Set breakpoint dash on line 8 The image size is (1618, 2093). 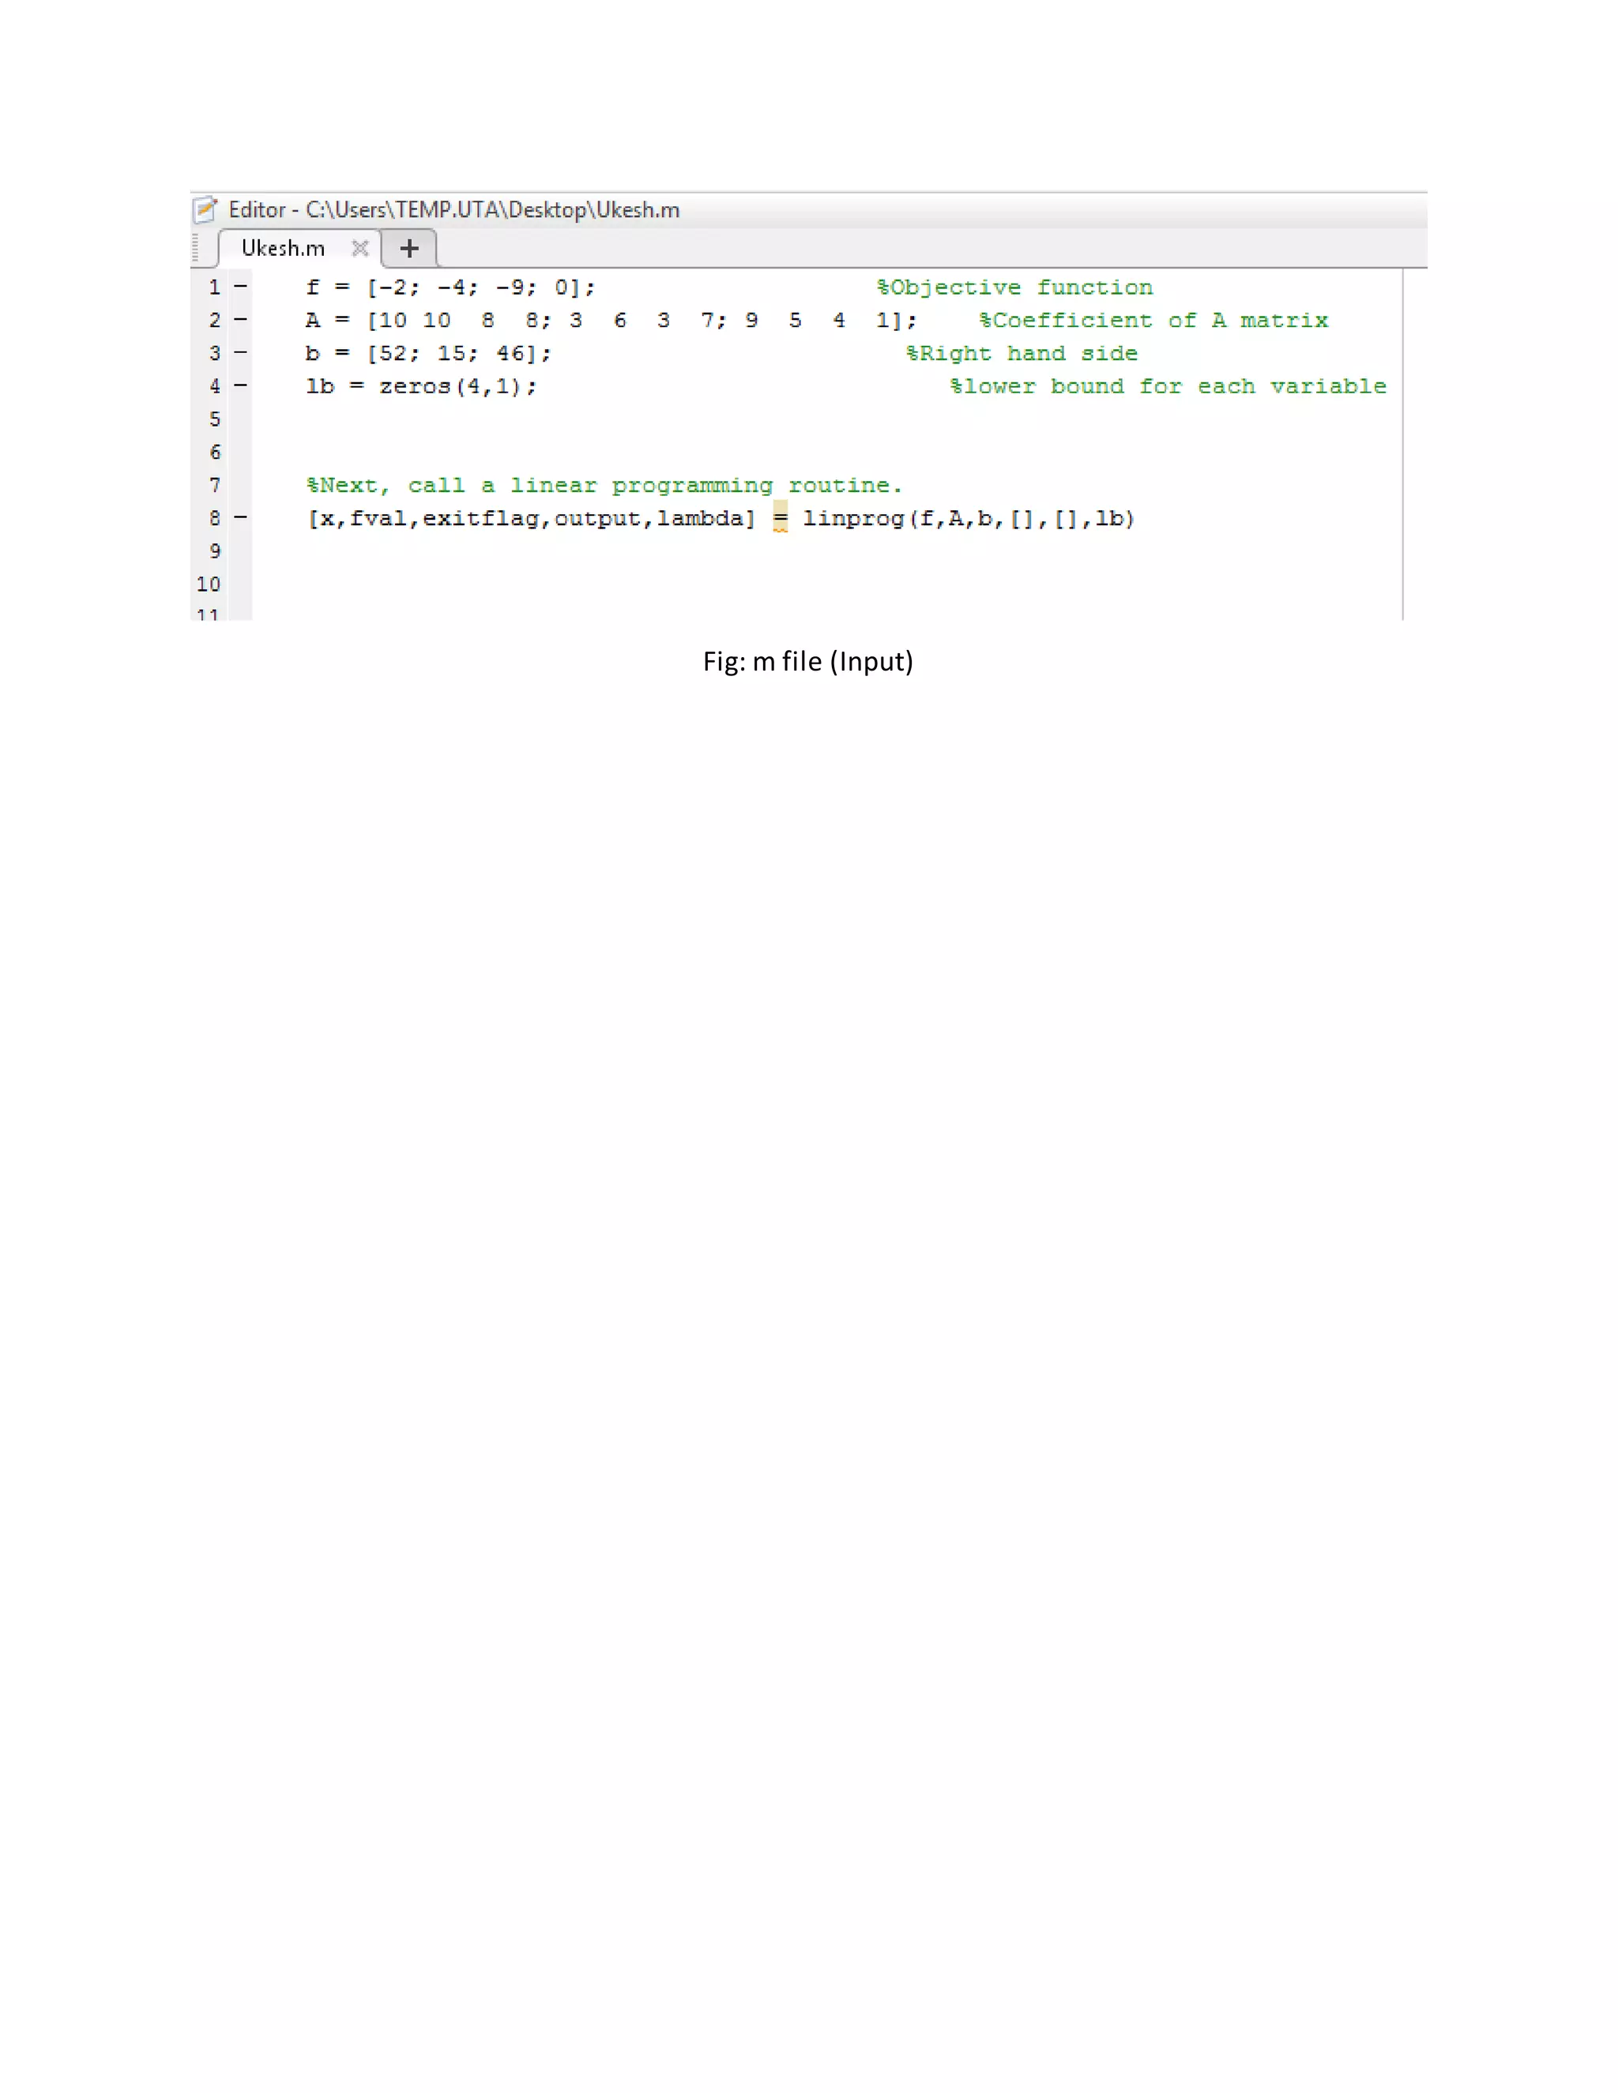[x=241, y=517]
